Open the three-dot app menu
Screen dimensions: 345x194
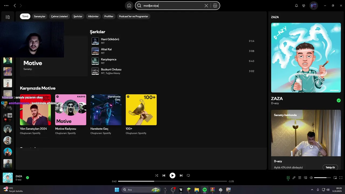coord(6,6)
